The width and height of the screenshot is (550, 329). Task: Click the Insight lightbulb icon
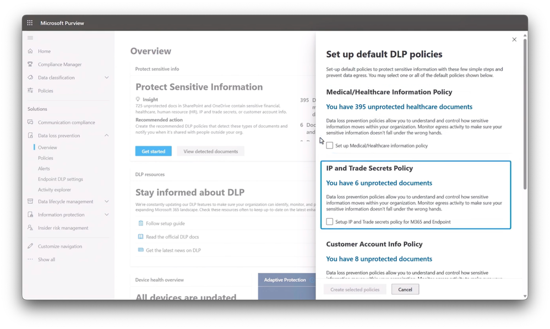[138, 99]
